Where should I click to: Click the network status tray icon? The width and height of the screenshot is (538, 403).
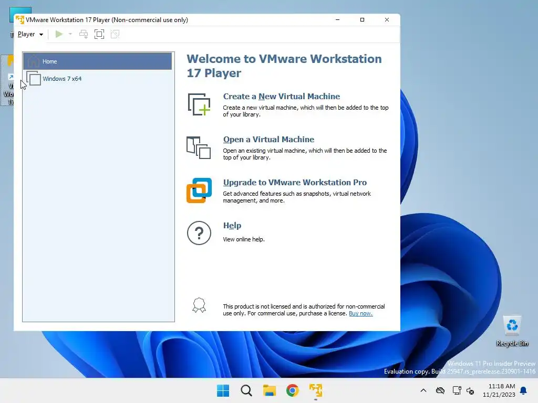[457, 390]
